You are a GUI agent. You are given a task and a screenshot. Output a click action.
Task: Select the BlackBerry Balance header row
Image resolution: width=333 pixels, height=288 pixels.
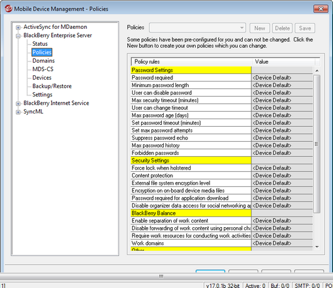tap(191, 213)
